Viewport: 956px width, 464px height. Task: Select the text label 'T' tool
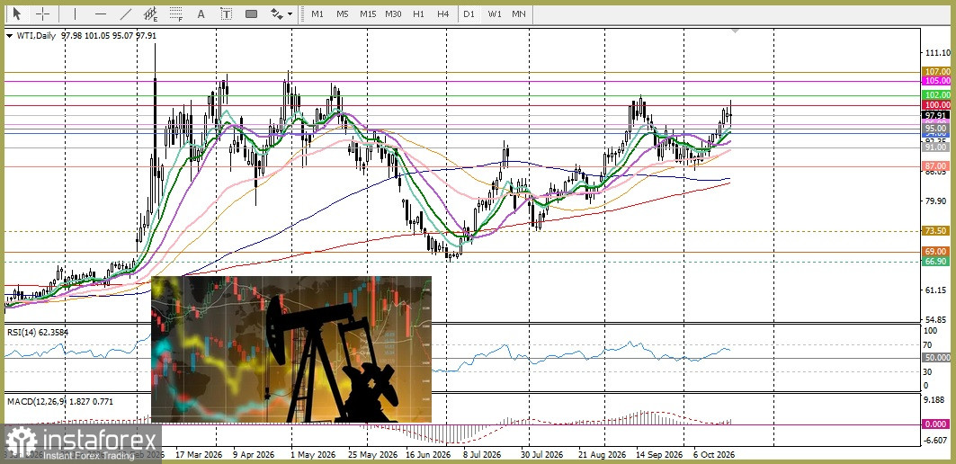pos(227,13)
